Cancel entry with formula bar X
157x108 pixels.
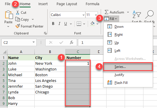coord(51,42)
